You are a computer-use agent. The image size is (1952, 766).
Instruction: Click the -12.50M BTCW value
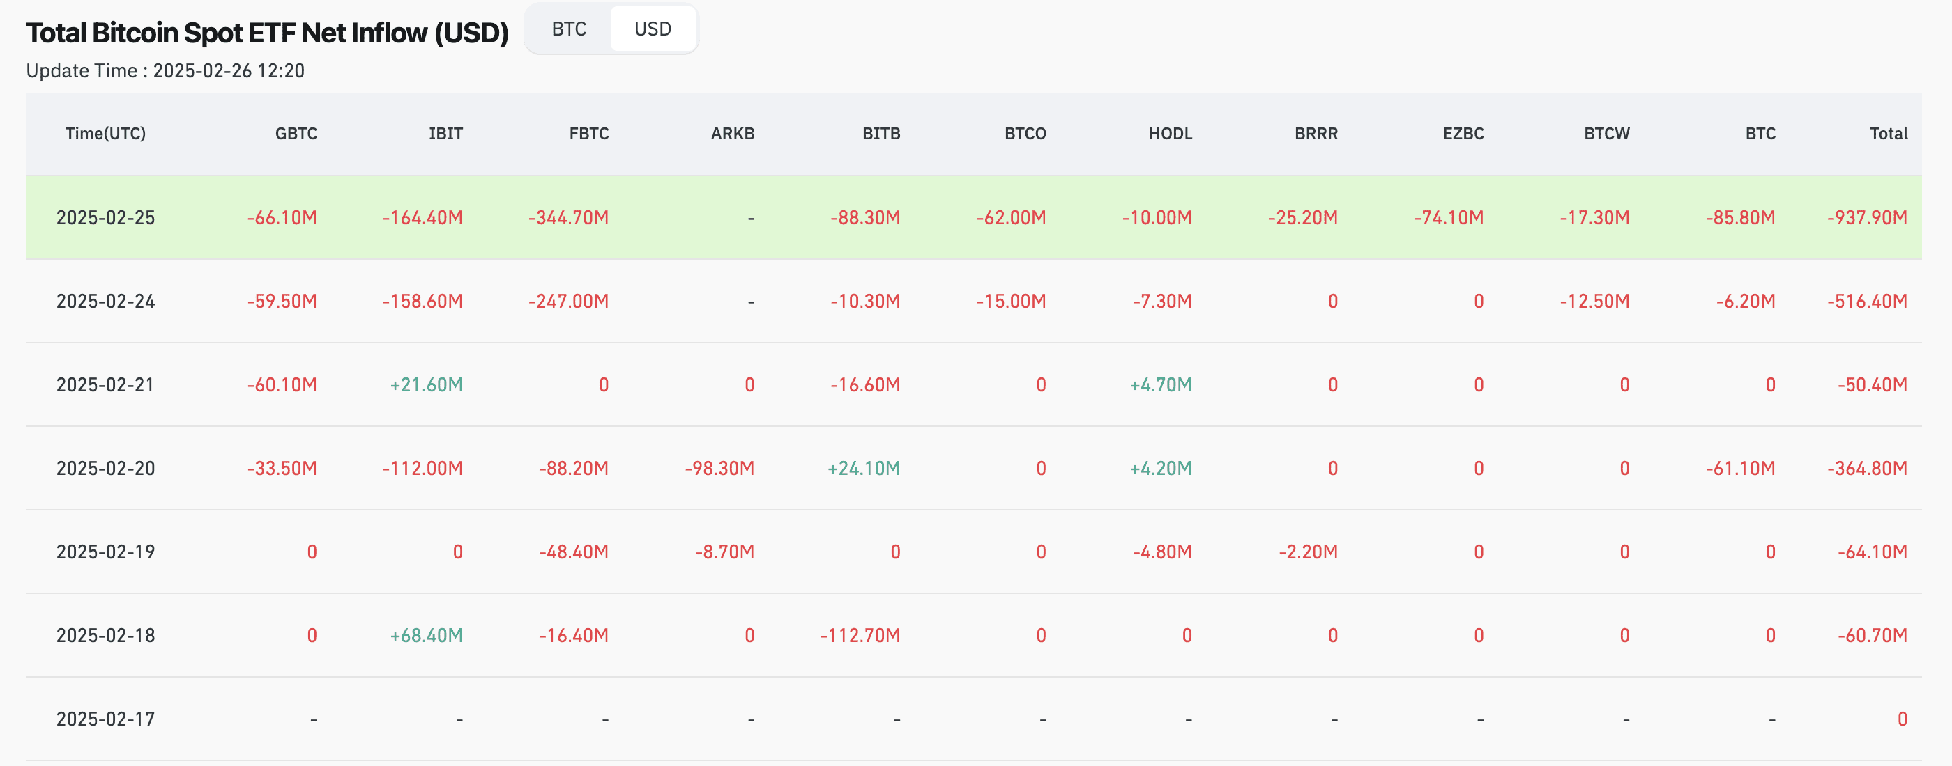(x=1594, y=302)
